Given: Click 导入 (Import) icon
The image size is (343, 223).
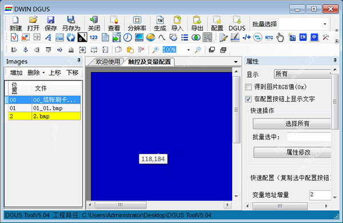Looking at the screenshot, I should click(x=177, y=23).
